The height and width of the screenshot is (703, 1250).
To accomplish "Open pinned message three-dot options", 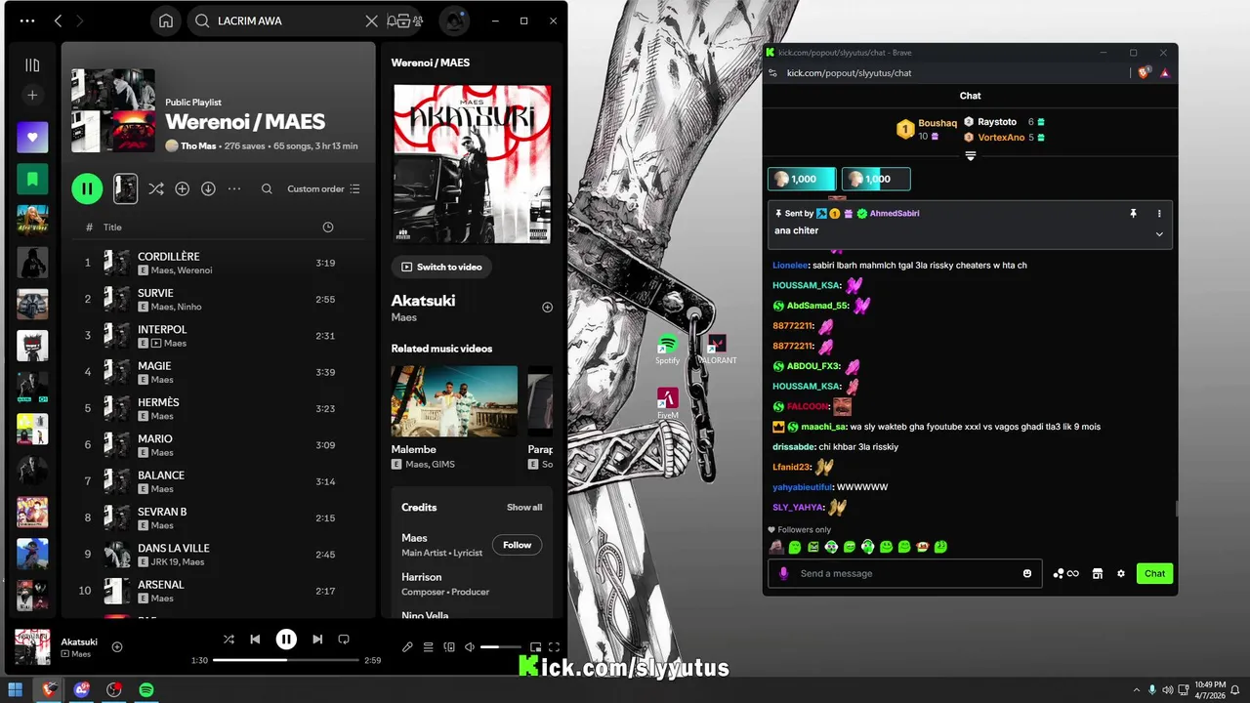I will pos(1159,213).
